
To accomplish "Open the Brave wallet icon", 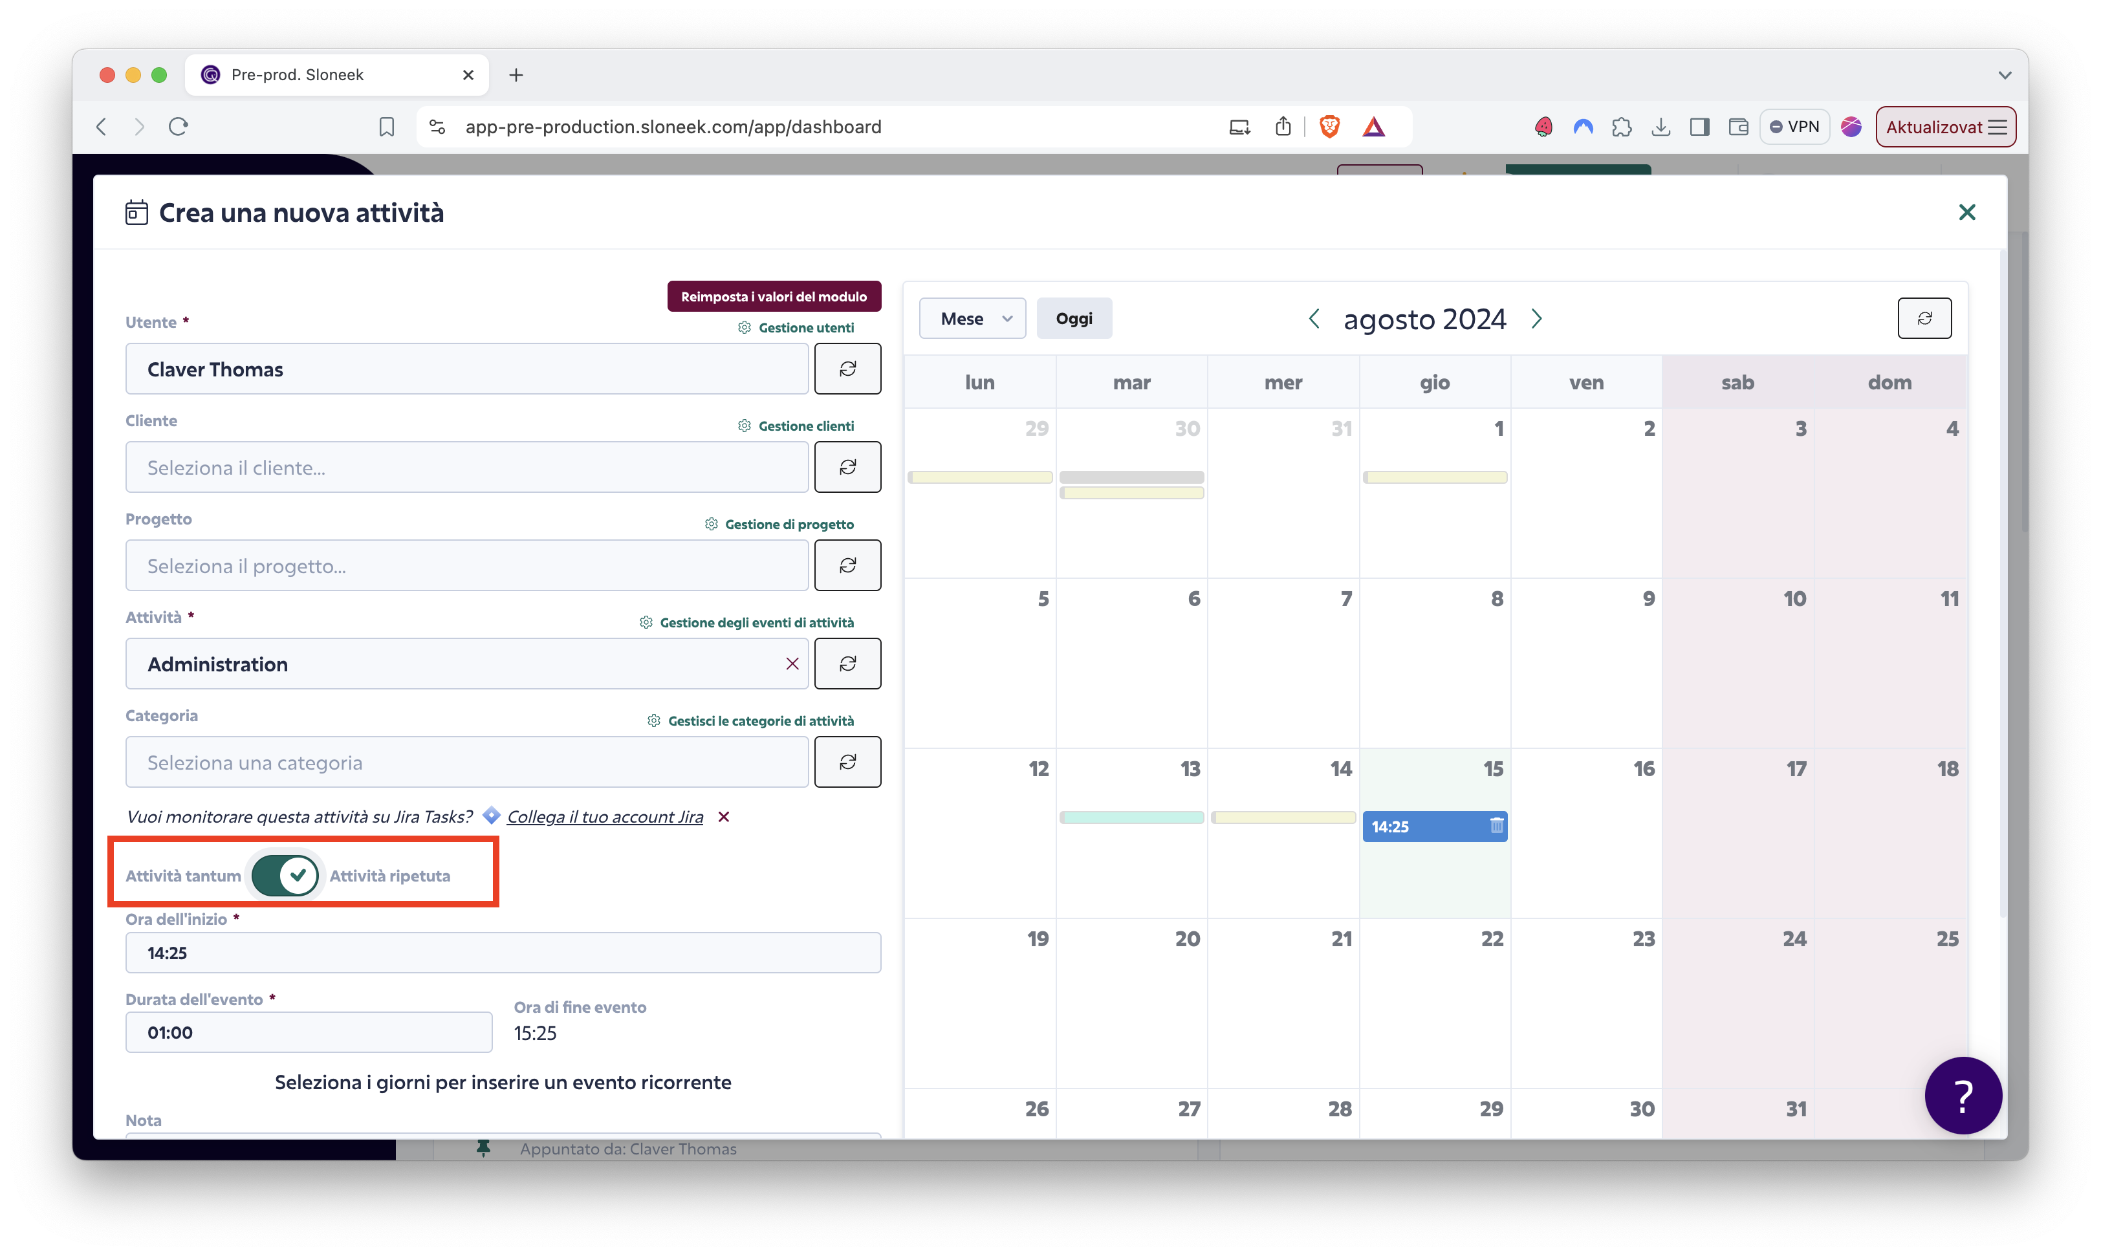I will (x=1738, y=127).
